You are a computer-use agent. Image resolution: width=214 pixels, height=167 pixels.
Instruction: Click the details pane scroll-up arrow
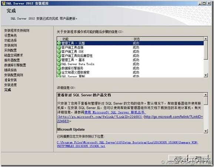[205, 94]
